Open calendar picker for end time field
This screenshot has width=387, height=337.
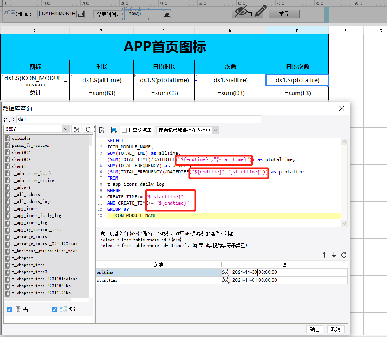click(167, 14)
